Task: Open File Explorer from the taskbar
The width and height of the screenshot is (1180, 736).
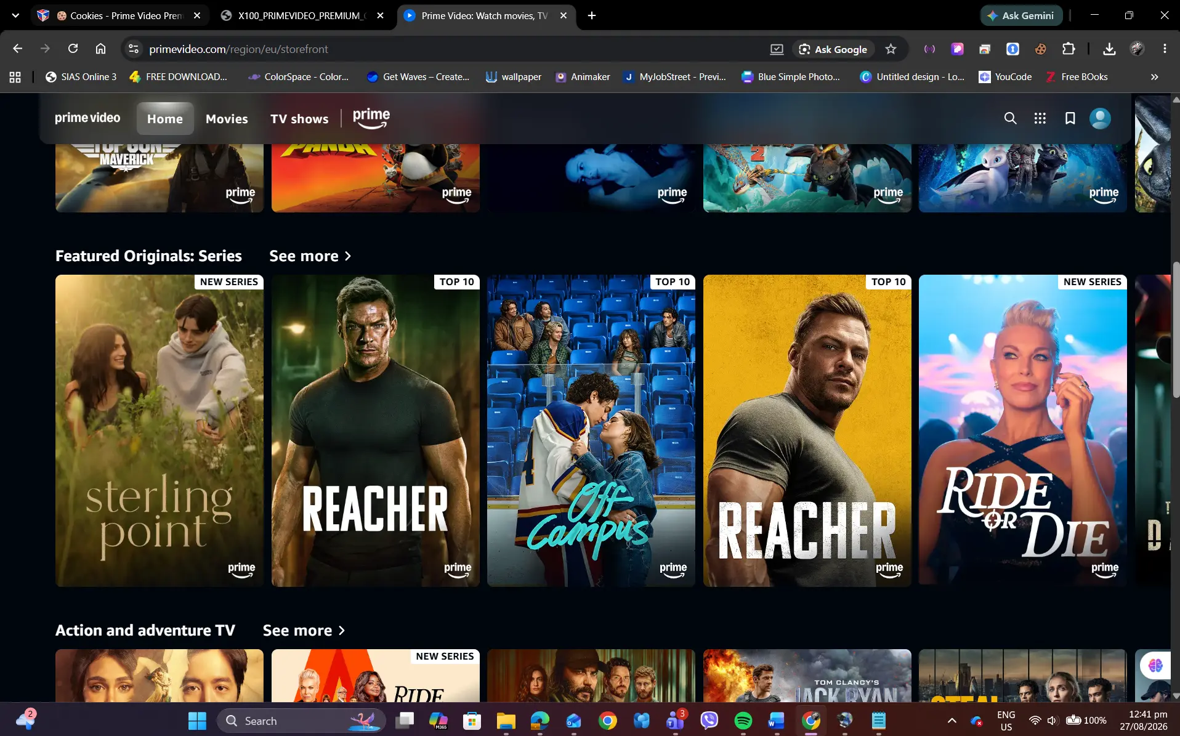Action: (506, 721)
